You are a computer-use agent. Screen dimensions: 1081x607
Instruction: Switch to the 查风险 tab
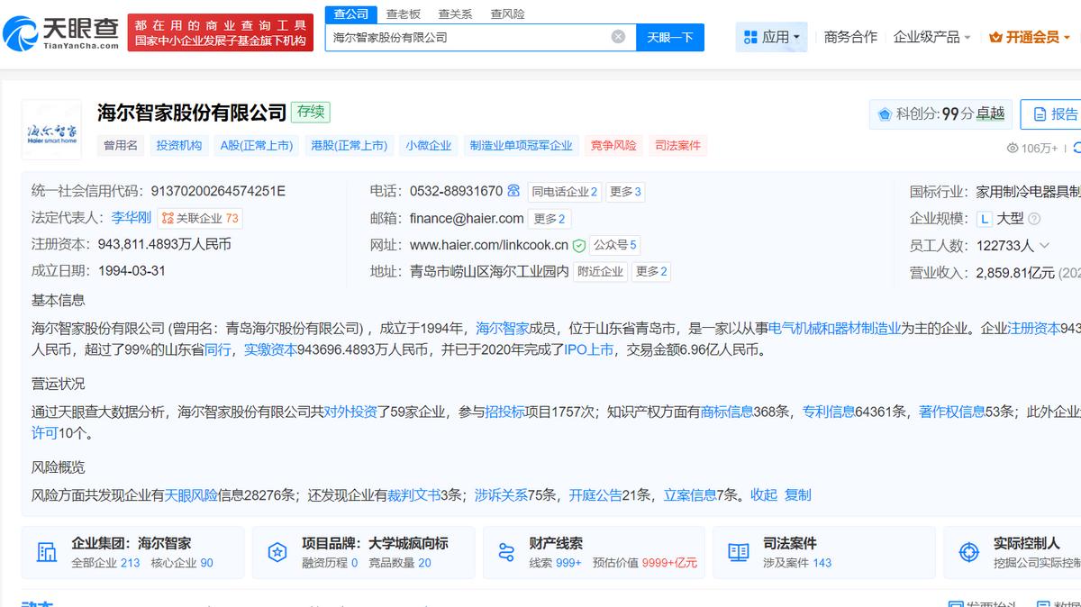(507, 14)
